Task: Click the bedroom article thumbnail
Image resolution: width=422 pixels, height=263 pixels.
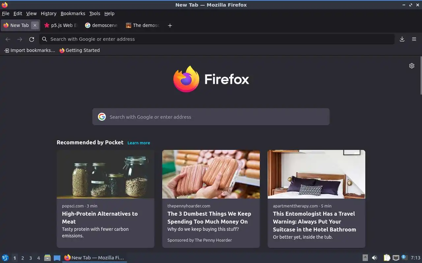Action: point(316,174)
